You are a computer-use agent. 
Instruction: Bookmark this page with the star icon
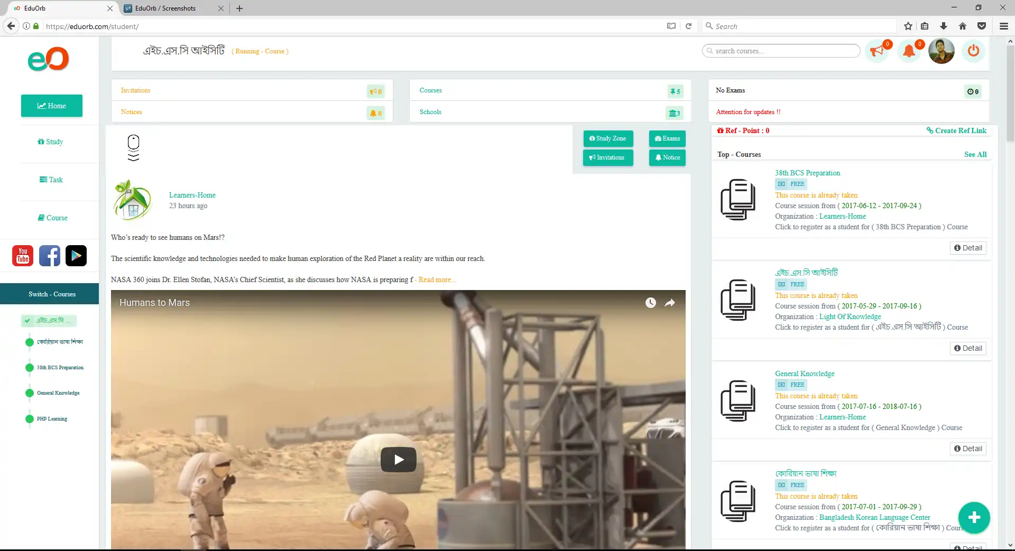(x=908, y=26)
